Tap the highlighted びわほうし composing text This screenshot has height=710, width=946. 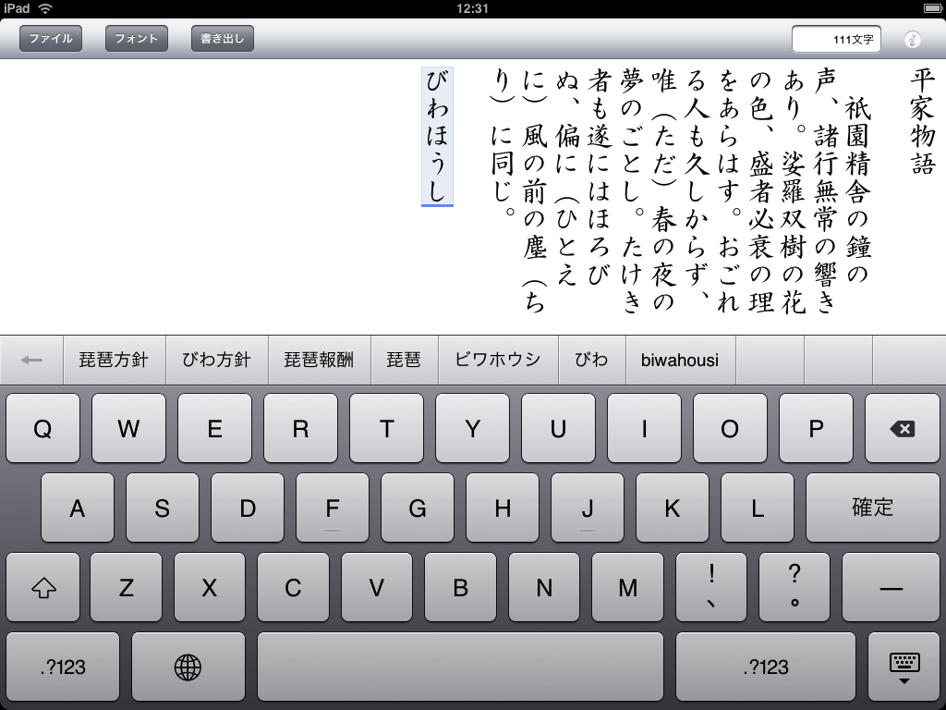[x=437, y=137]
